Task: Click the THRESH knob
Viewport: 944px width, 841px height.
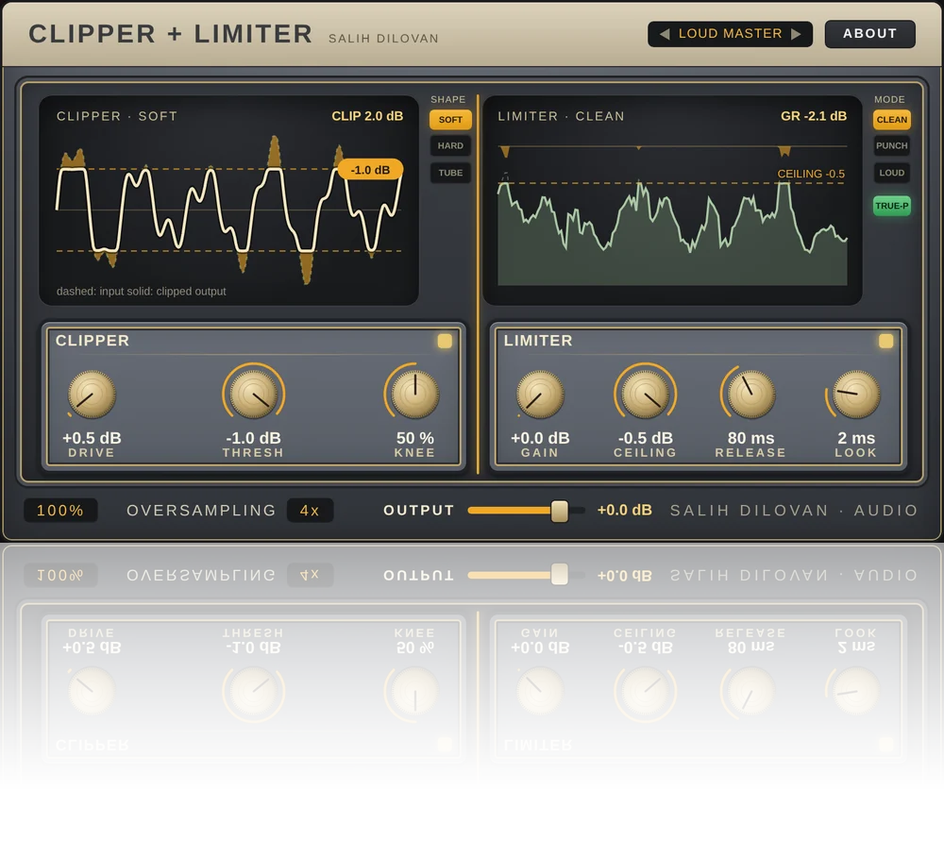Action: [253, 394]
